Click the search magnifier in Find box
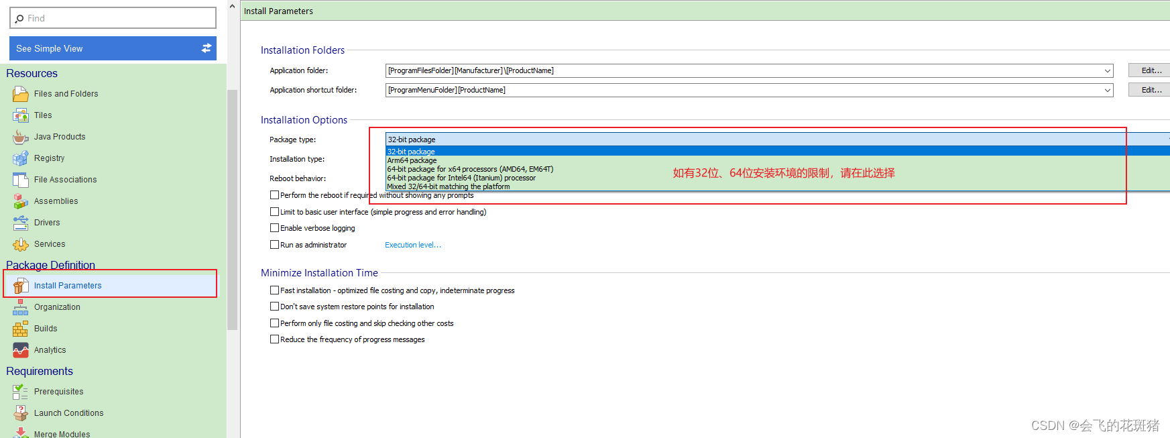This screenshot has width=1170, height=438. [x=19, y=19]
